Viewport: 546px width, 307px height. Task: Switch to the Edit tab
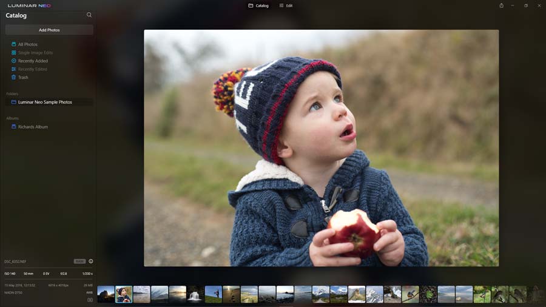286,5
